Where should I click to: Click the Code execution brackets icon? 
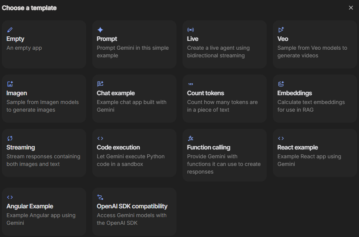(x=100, y=138)
